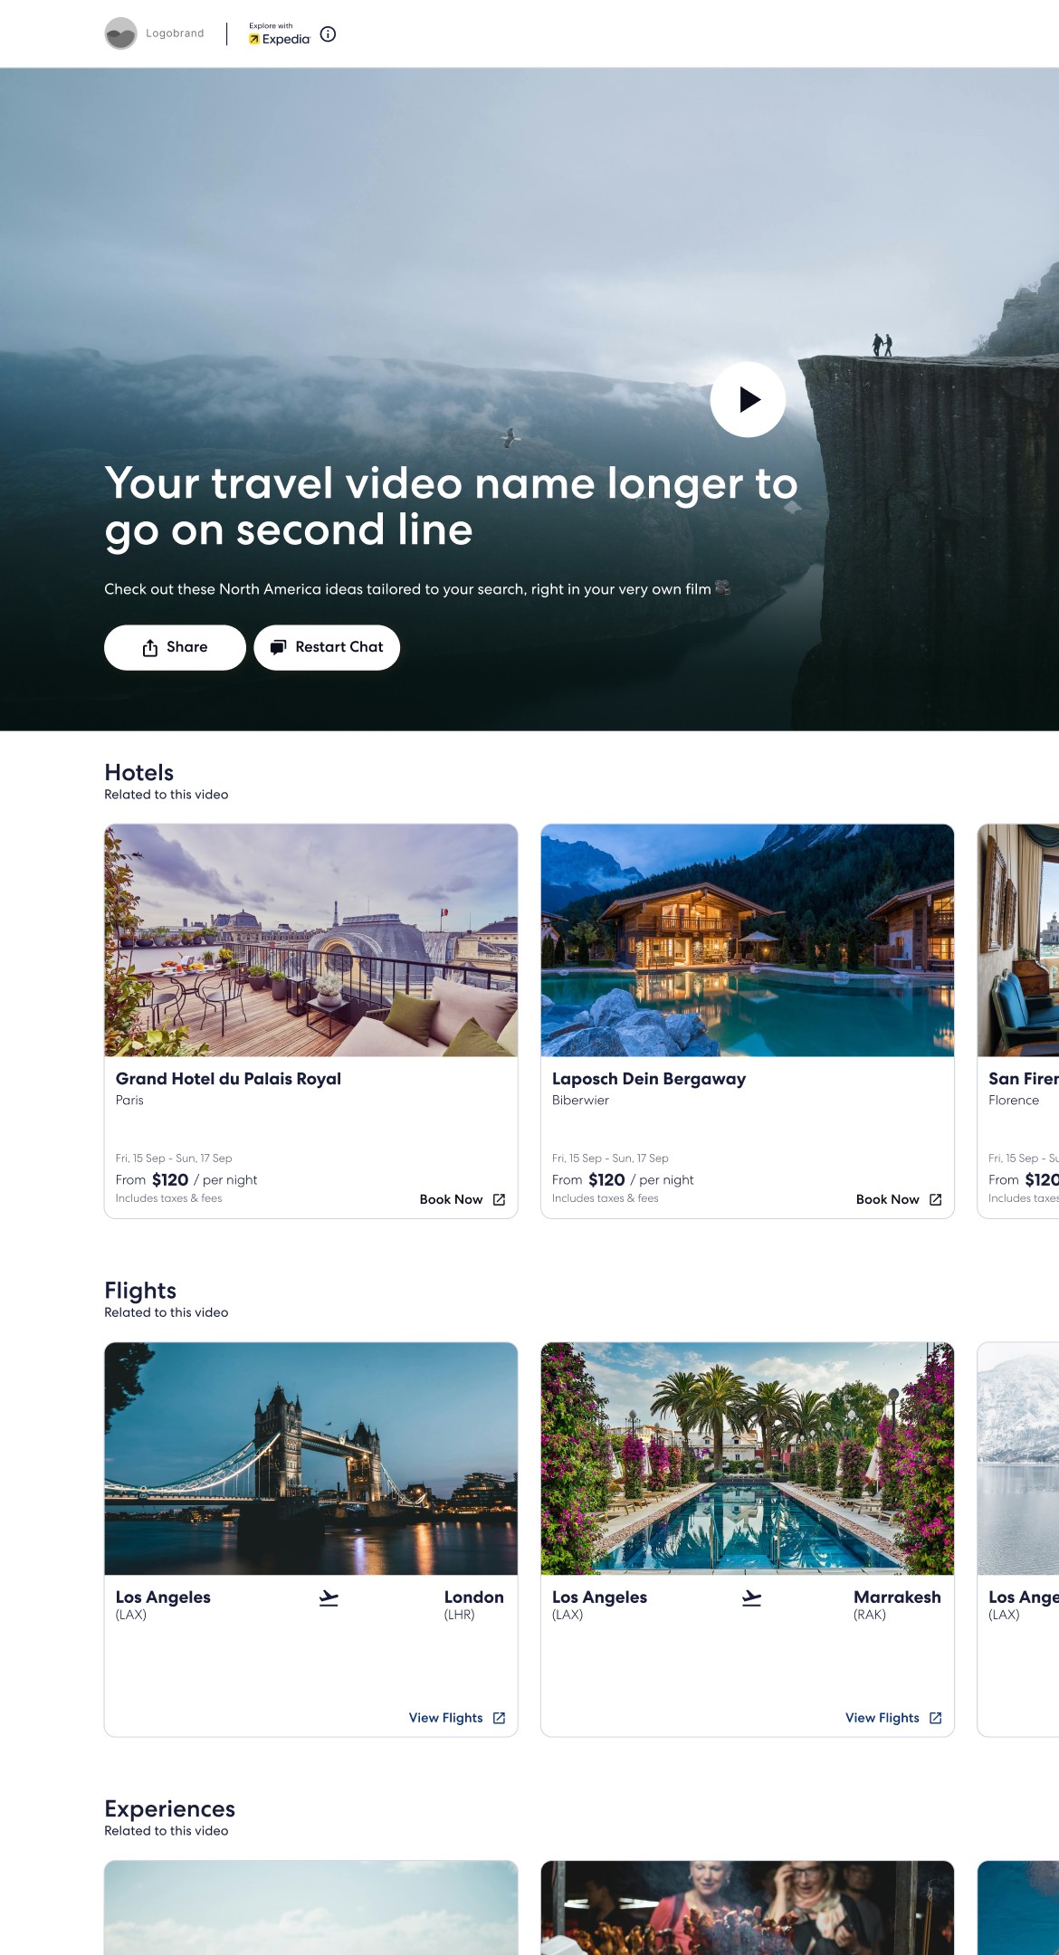The width and height of the screenshot is (1059, 1955).
Task: Open the London Tower Bridge flight image
Action: pos(311,1459)
